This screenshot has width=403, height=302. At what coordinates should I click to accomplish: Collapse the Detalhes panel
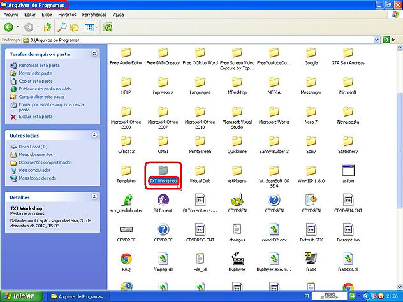[94, 196]
